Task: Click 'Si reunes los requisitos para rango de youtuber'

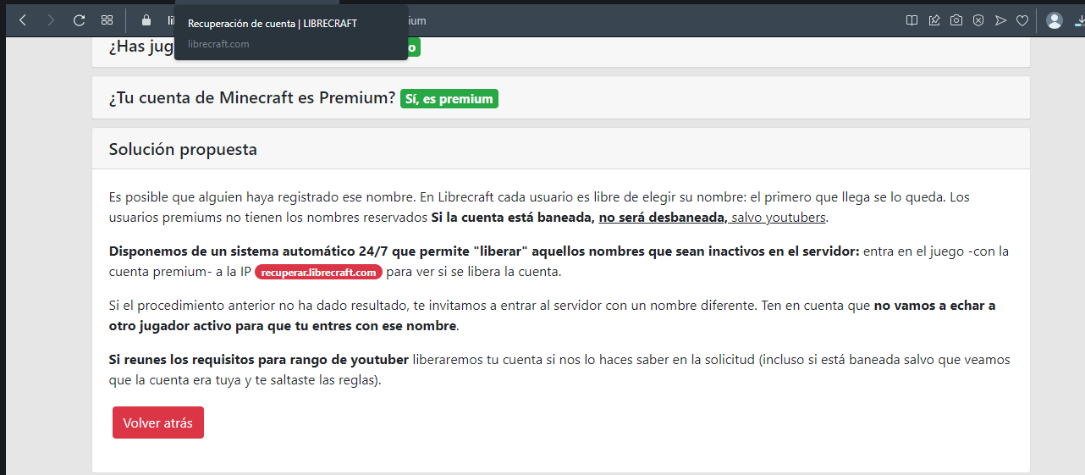Action: coord(259,360)
